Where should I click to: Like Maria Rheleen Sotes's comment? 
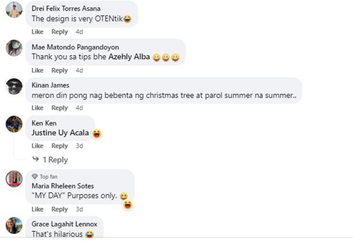37,209
